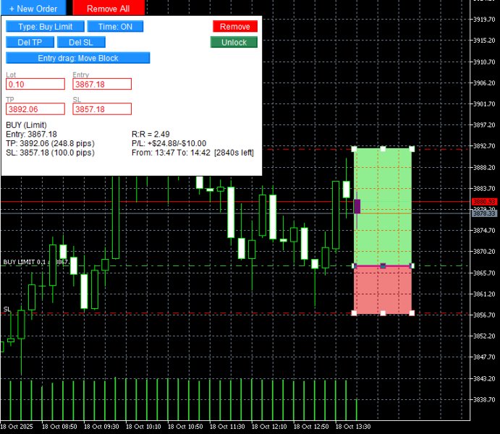This screenshot has height=434, width=500.
Task: Grab the top-middle handle of TP zone
Action: tap(383, 149)
